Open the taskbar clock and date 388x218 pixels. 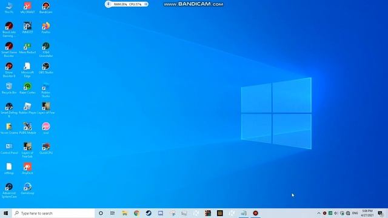tap(367, 213)
